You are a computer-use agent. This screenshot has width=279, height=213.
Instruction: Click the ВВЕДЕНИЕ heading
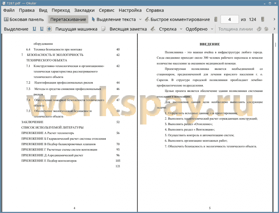click(x=210, y=44)
